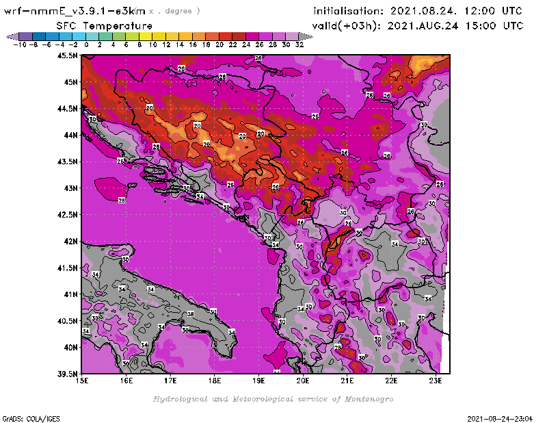Click the 2021-08-24-23:04 timestamp
The image size is (547, 423).
[500, 418]
